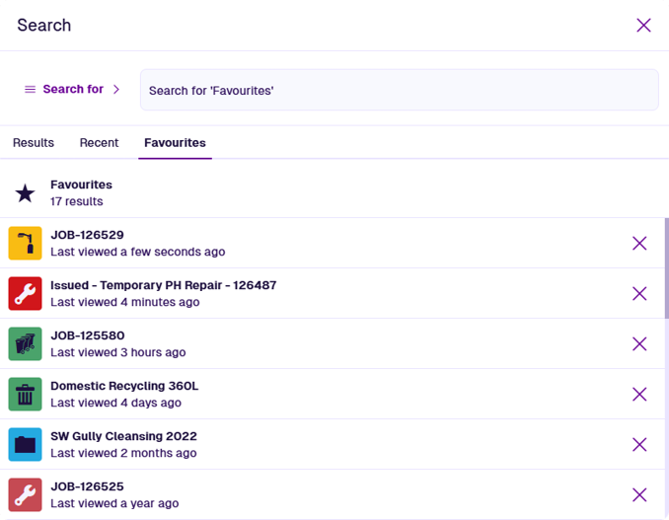Click the '17 results' count text
The height and width of the screenshot is (520, 669).
[77, 201]
